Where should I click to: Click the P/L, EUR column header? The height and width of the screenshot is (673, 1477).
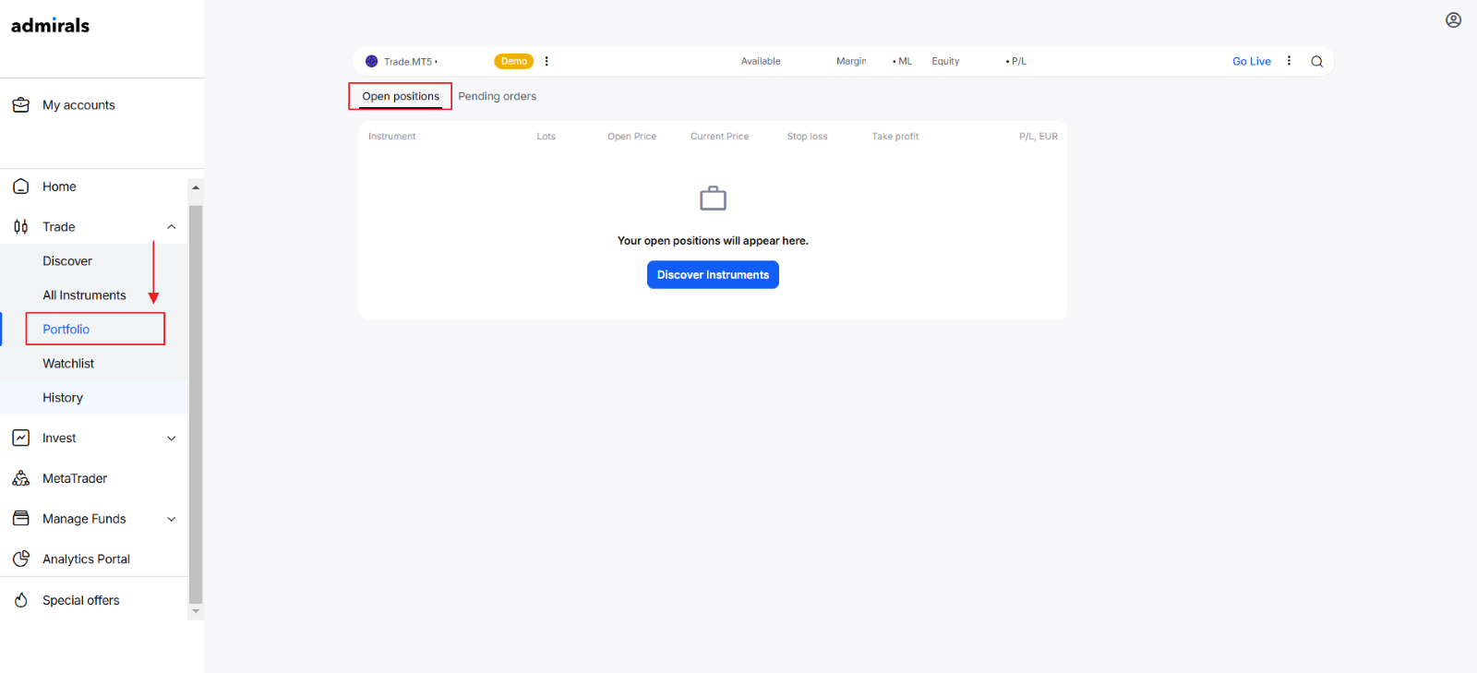click(x=1039, y=137)
